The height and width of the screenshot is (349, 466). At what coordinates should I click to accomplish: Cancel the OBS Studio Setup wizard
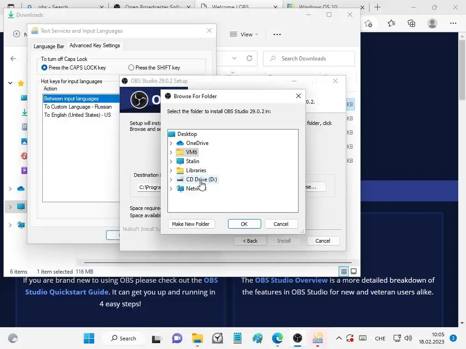pyautogui.click(x=323, y=241)
